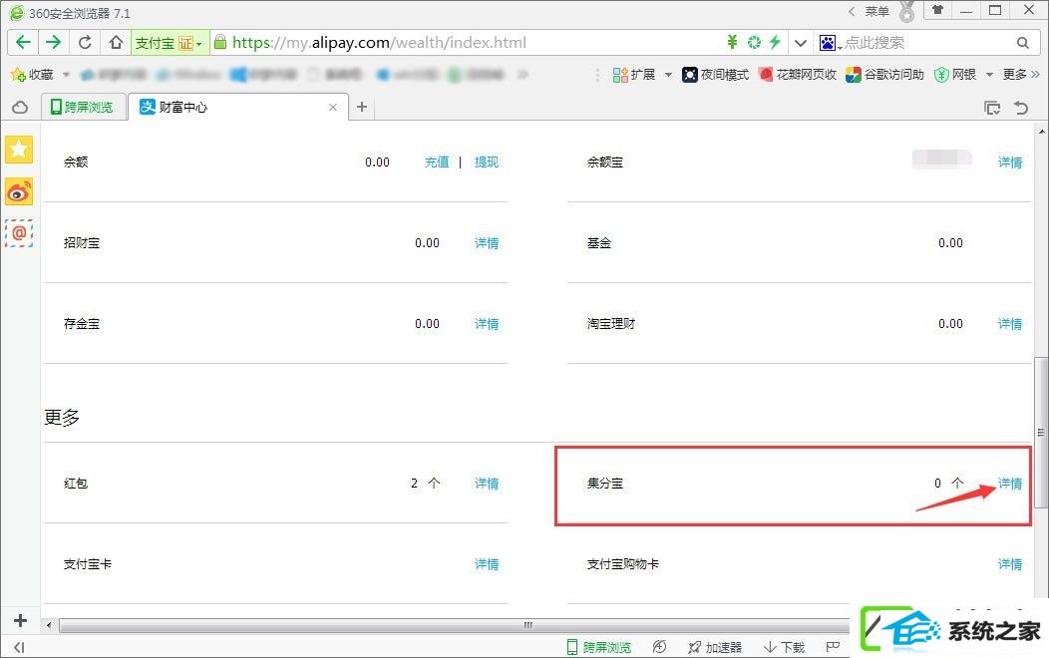Open 详情 for 余额宝
Viewport: 1049px width, 658px height.
[1010, 162]
